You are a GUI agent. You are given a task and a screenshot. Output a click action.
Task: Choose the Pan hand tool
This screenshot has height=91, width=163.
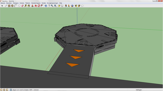49,6
